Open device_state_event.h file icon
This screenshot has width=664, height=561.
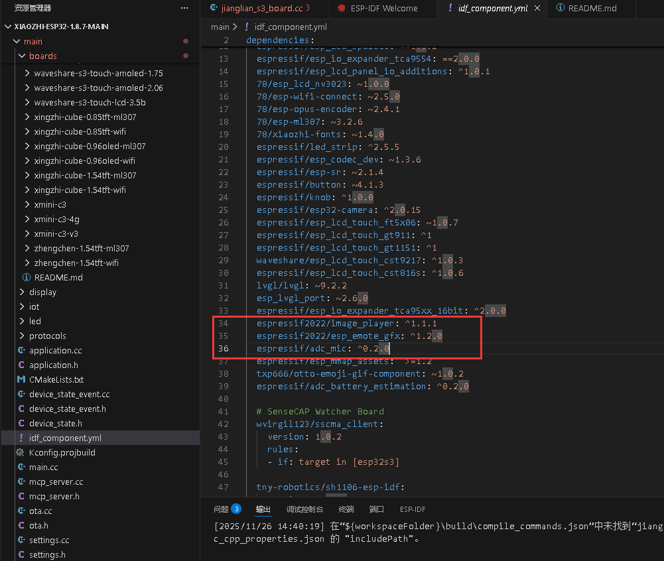coord(22,408)
